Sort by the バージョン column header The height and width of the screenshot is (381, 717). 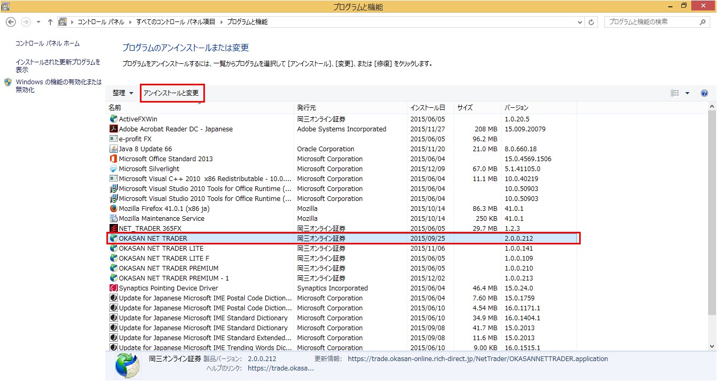coord(539,108)
